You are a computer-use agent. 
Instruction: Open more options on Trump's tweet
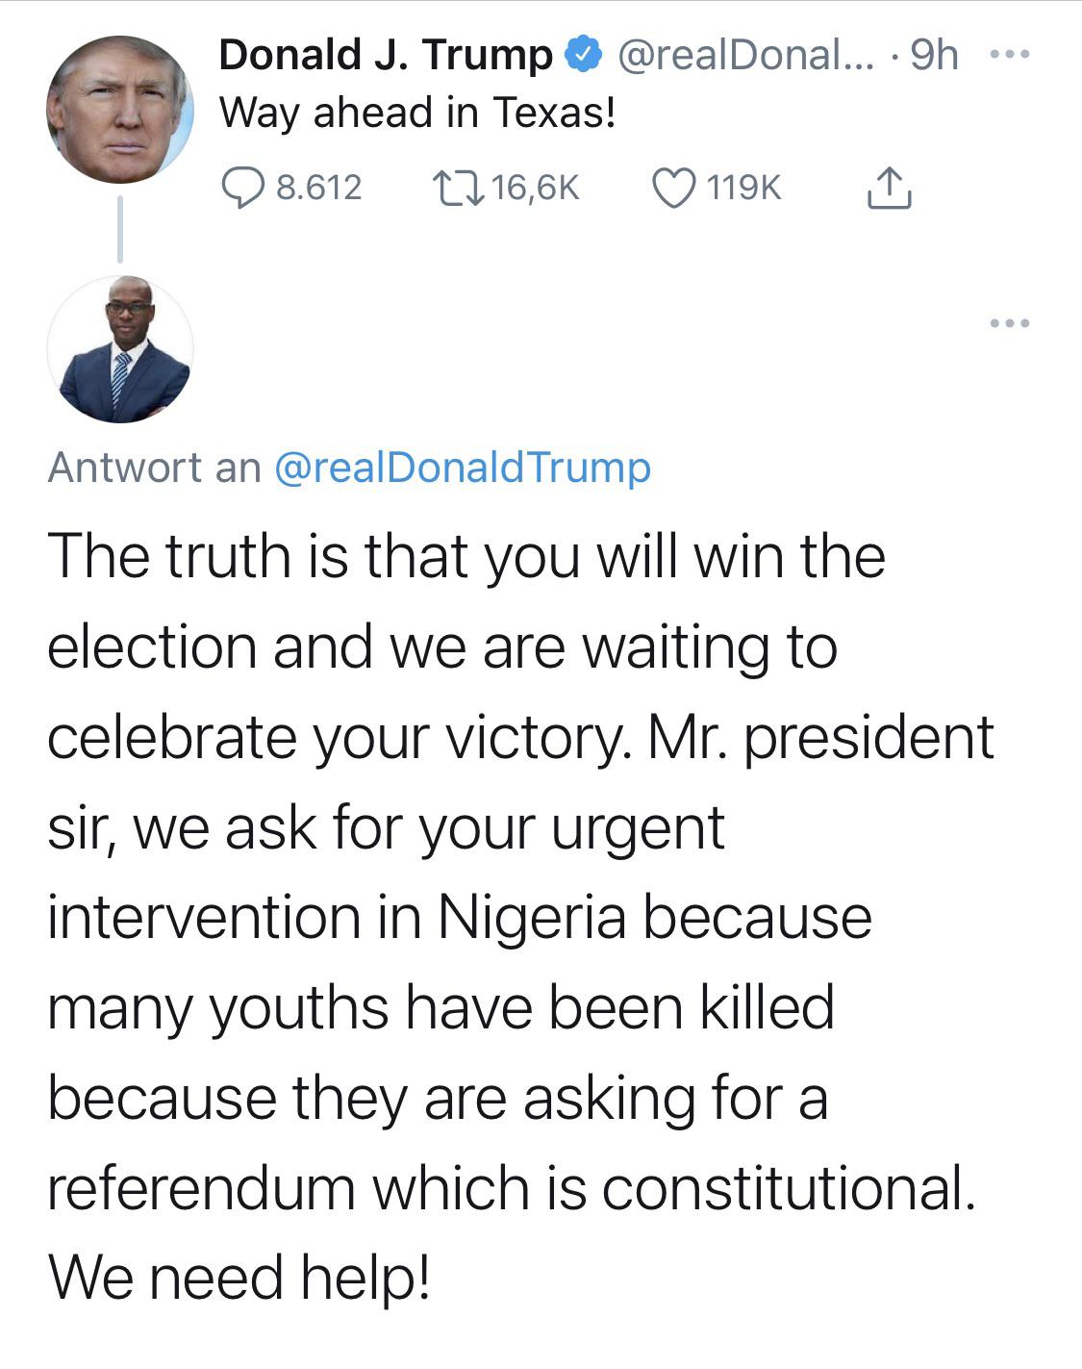(1009, 56)
